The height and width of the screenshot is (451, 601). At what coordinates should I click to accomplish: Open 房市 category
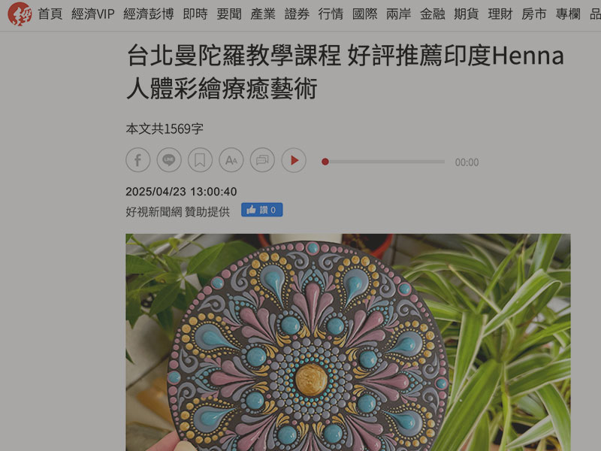point(534,14)
